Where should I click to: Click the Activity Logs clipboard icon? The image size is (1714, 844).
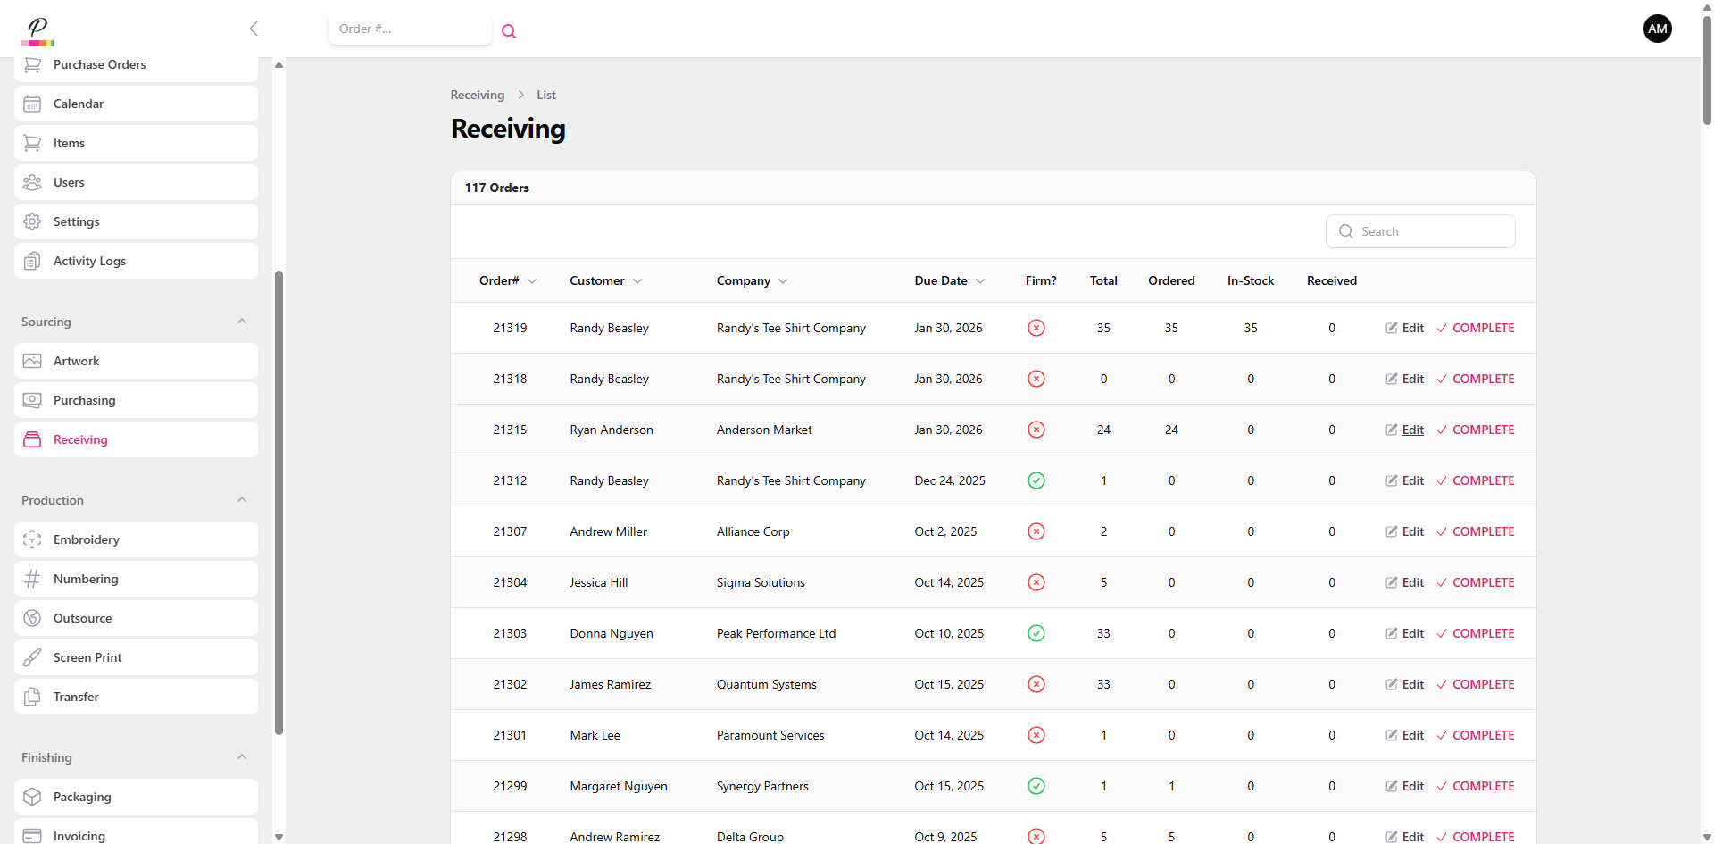(32, 261)
